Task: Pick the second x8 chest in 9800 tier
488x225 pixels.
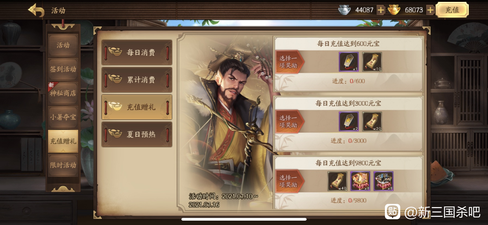Action: coord(383,181)
